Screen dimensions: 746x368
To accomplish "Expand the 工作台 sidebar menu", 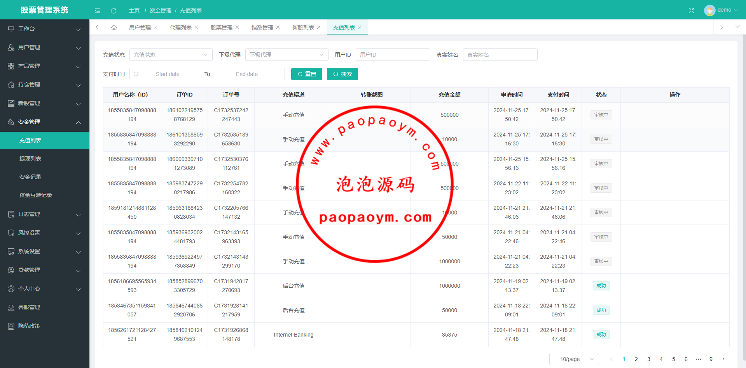I will click(45, 29).
